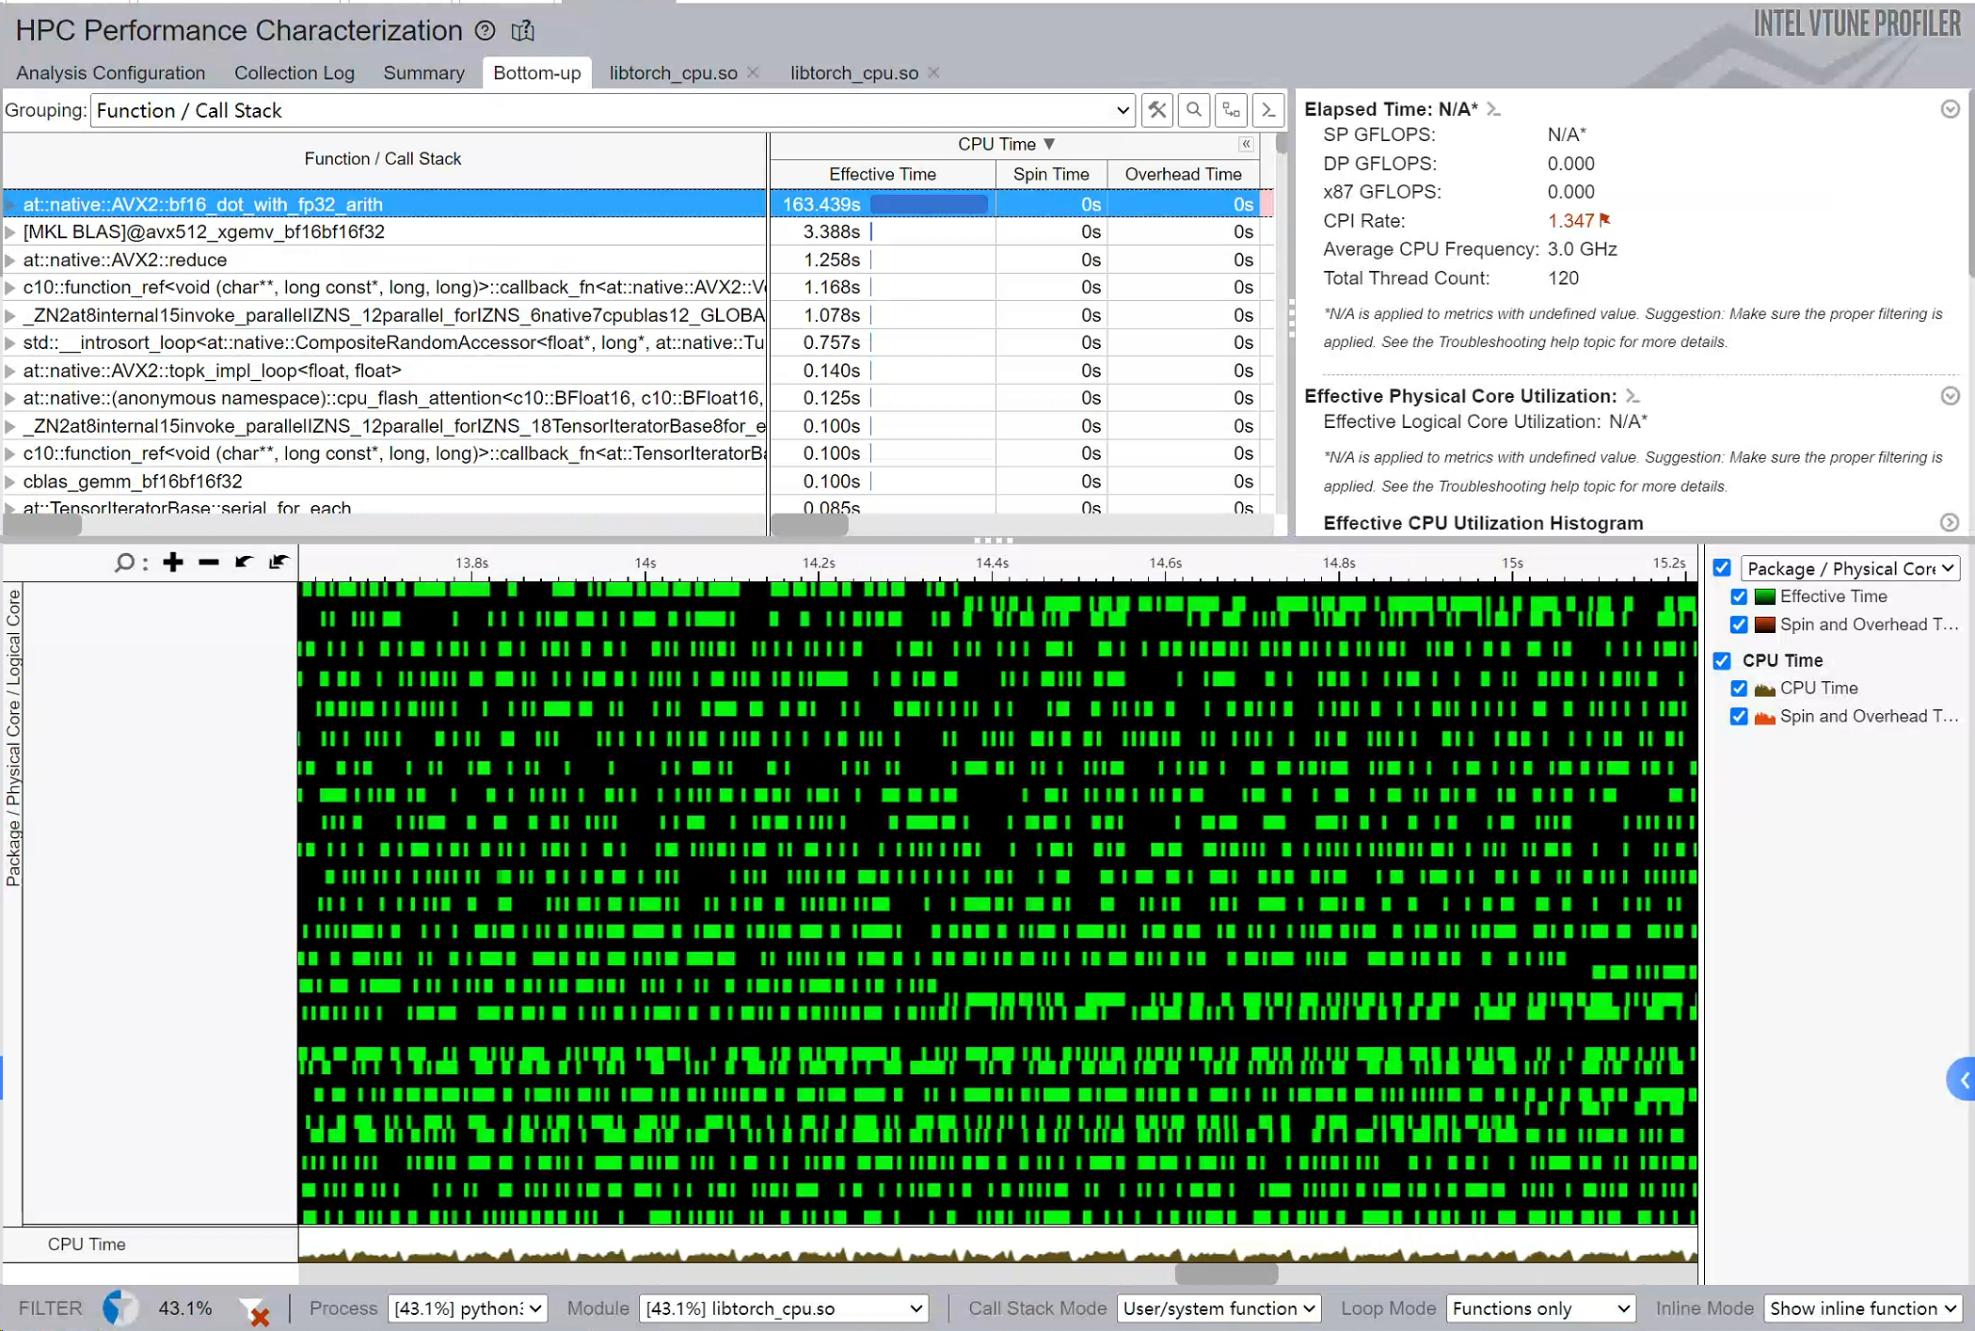Click the command line arrow icon in grouping bar

[1268, 110]
